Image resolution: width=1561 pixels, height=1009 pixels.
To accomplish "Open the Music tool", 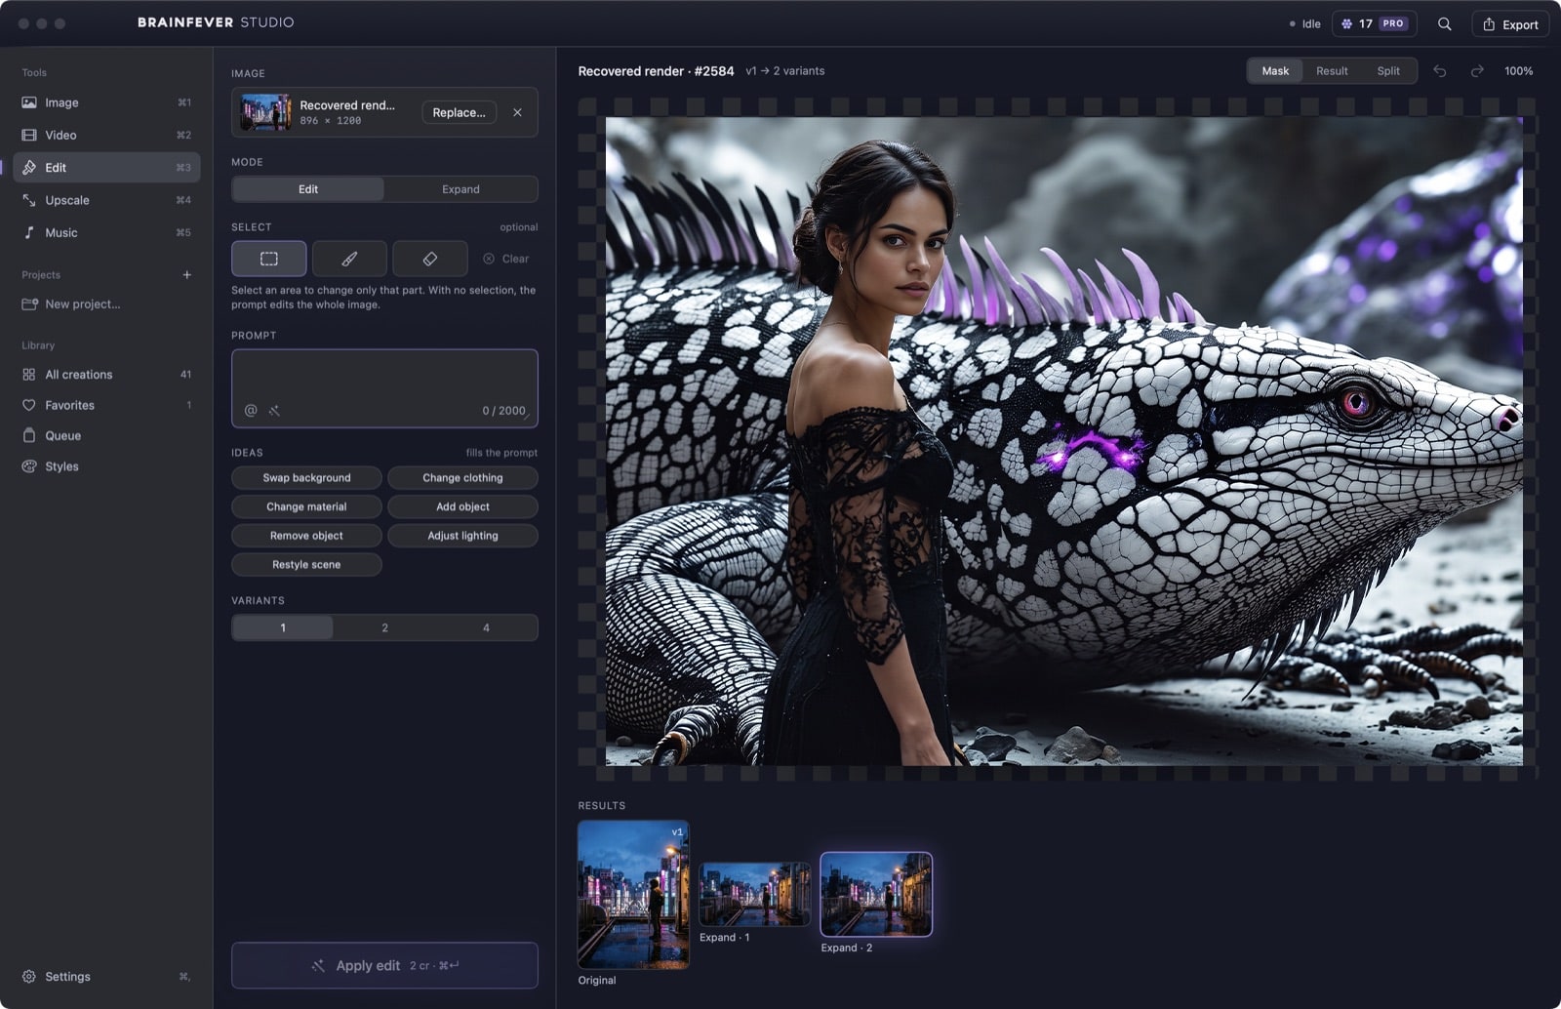I will [106, 232].
